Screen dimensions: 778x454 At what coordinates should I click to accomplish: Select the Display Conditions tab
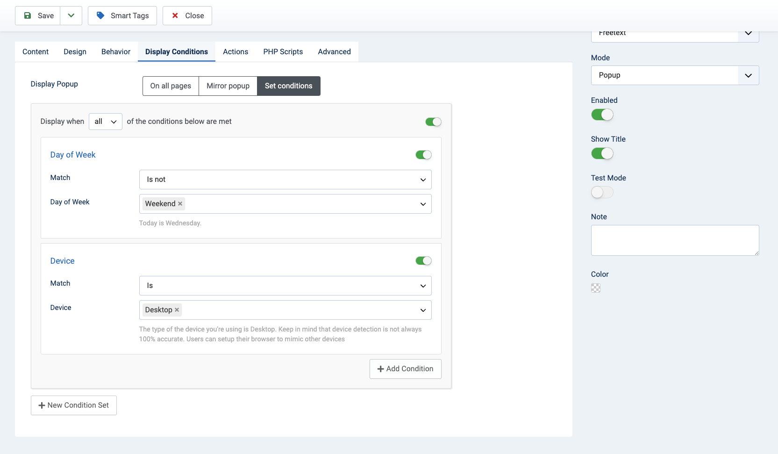point(177,51)
